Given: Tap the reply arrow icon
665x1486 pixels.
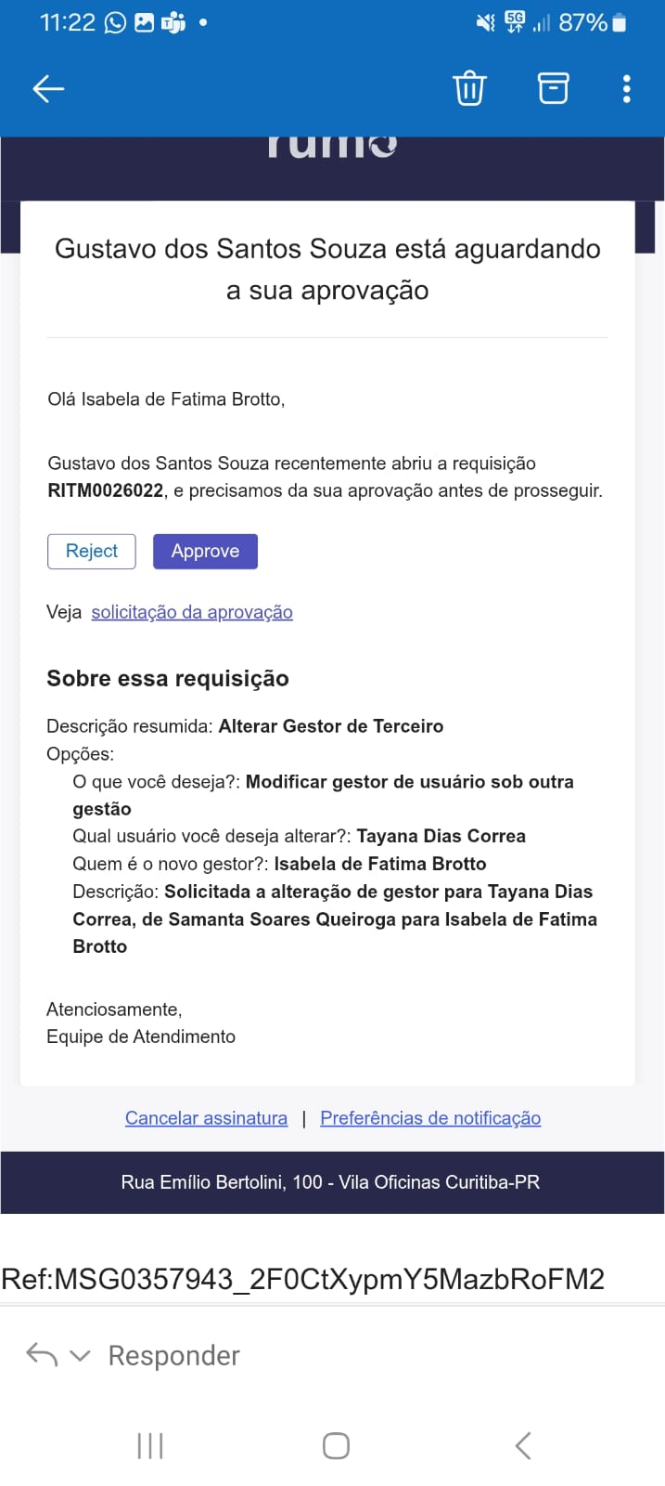Looking at the screenshot, I should click(x=42, y=1355).
